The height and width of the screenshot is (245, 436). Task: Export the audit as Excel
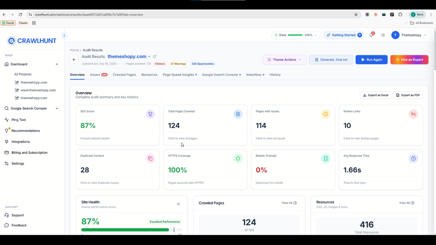tap(376, 95)
